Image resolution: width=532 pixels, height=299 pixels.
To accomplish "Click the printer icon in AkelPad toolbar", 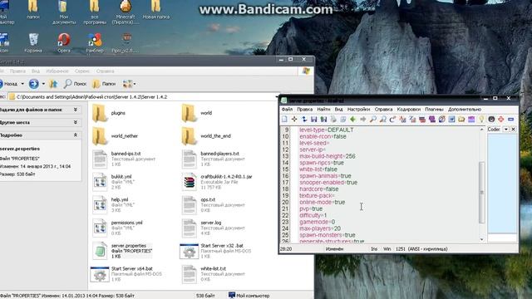I will (x=333, y=120).
